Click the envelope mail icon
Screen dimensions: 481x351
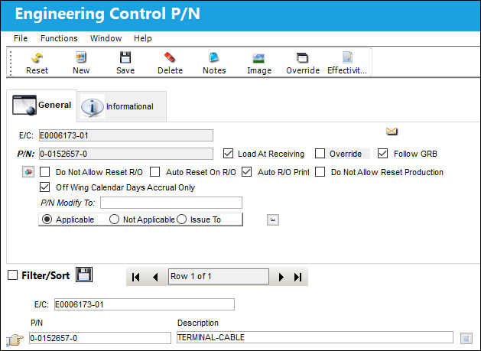392,132
